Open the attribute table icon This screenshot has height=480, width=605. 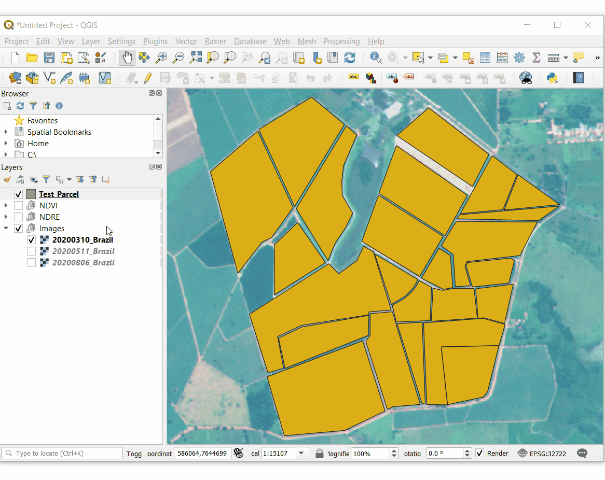pyautogui.click(x=485, y=58)
